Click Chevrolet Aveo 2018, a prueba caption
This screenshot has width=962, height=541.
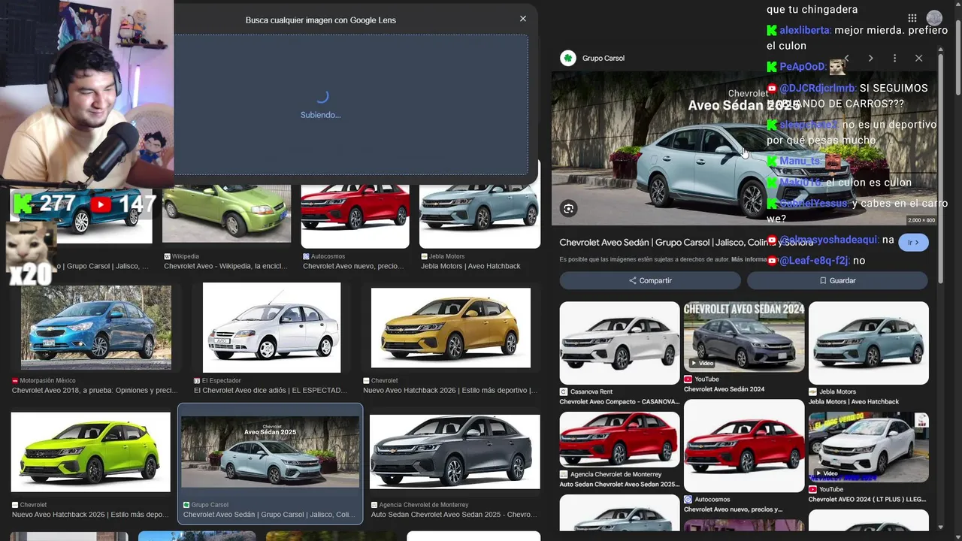(x=95, y=390)
